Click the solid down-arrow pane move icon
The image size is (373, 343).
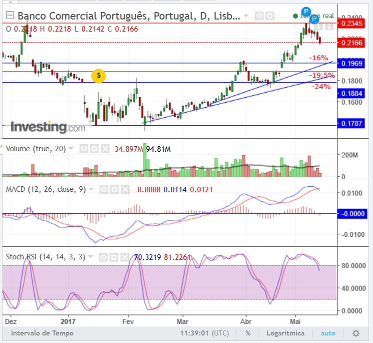tap(319, 26)
